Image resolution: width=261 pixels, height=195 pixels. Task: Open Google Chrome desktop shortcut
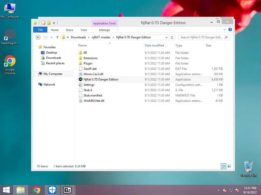tap(10, 65)
